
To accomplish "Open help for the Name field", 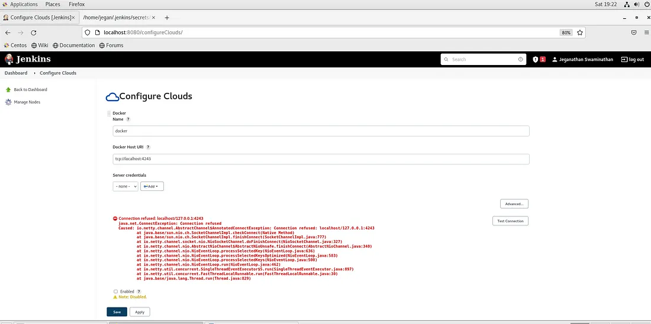I will pyautogui.click(x=128, y=119).
